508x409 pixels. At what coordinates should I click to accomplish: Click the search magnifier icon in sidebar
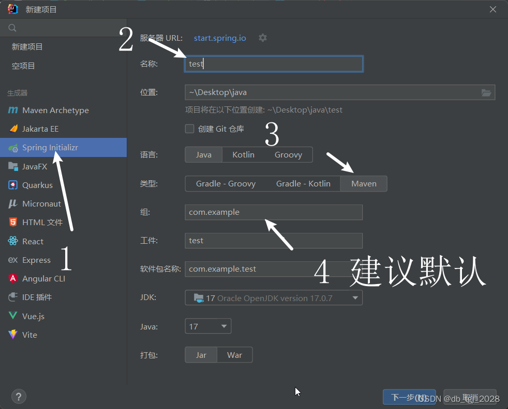click(12, 28)
